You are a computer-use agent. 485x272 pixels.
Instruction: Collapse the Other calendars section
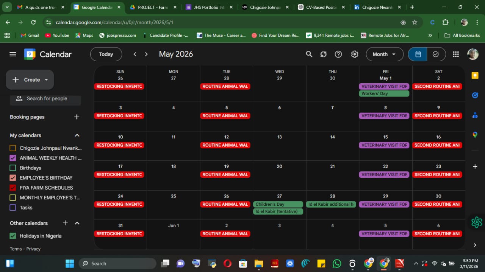point(77,223)
